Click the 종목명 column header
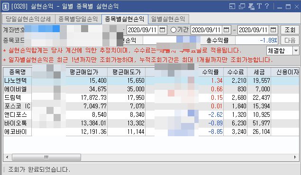This screenshot has width=301, height=175. (x=18, y=72)
